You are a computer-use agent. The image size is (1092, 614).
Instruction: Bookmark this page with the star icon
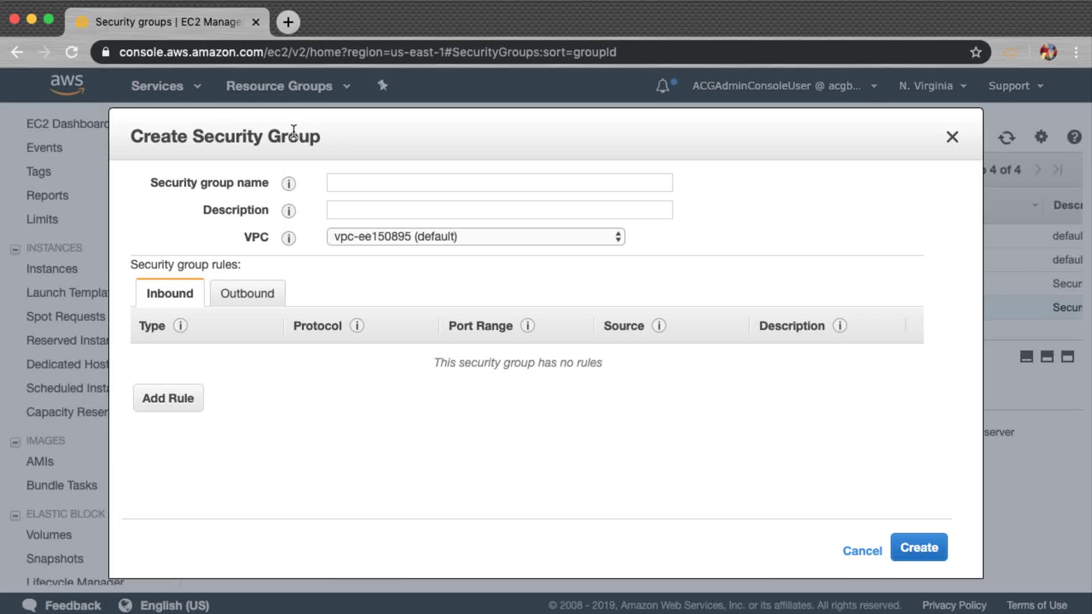[975, 52]
